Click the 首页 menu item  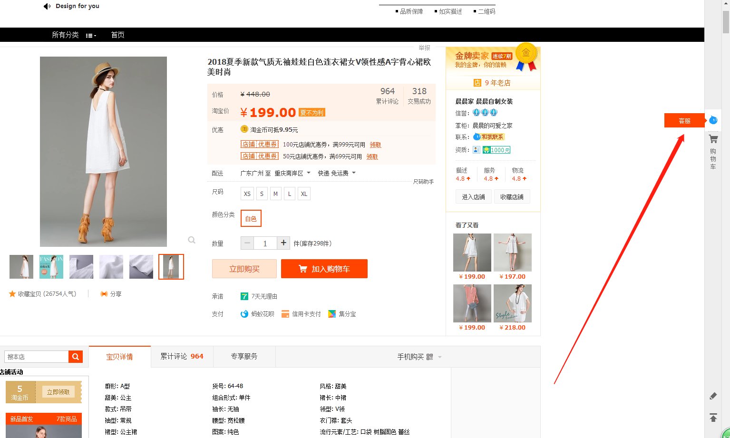pyautogui.click(x=117, y=34)
